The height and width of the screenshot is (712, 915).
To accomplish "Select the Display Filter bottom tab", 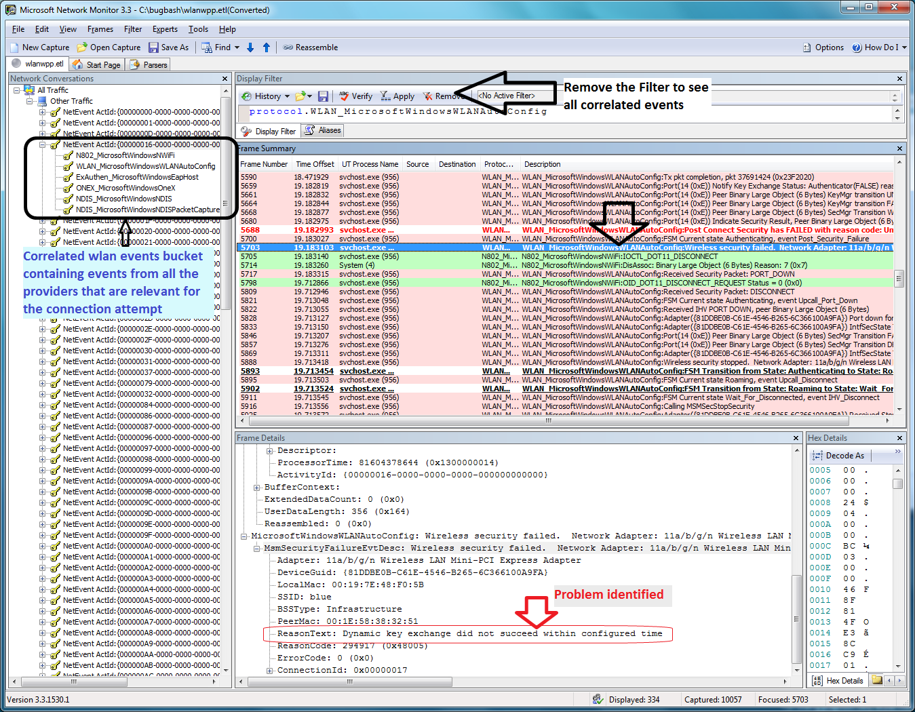I will pos(269,132).
